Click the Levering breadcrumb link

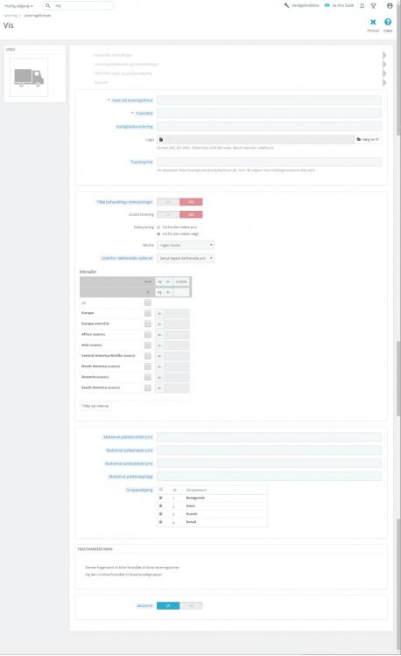click(x=11, y=16)
